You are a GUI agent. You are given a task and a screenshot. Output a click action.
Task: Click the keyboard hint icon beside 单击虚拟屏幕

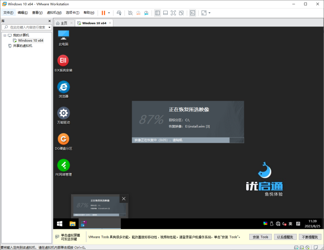pos(57,237)
